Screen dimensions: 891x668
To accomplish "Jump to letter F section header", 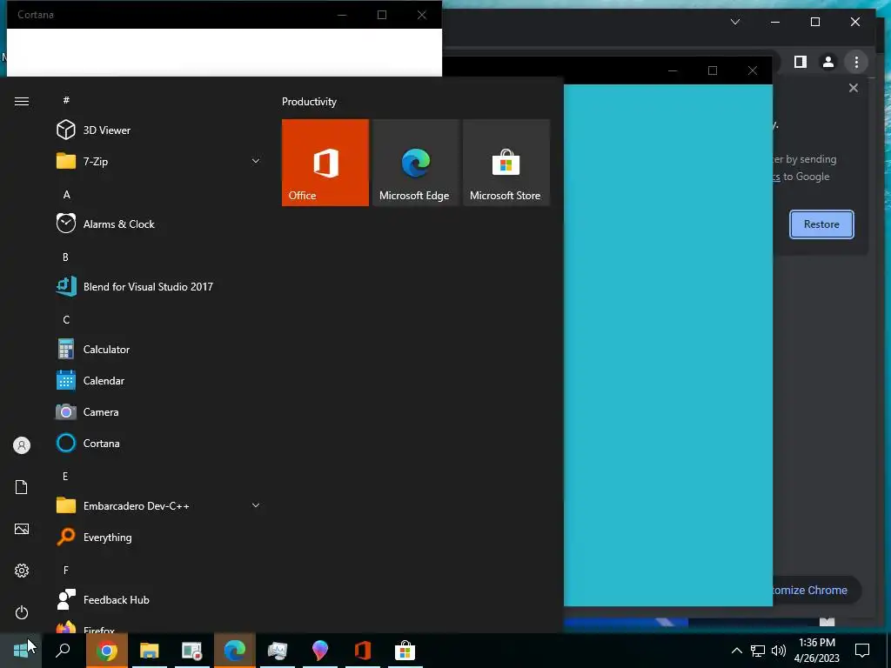I will pyautogui.click(x=66, y=570).
